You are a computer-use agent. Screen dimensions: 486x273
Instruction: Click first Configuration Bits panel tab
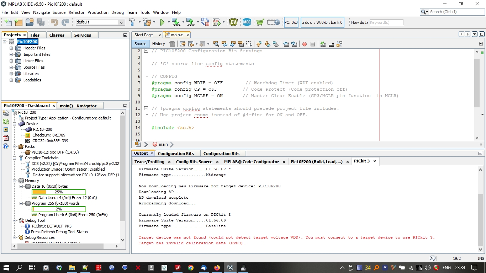point(176,154)
